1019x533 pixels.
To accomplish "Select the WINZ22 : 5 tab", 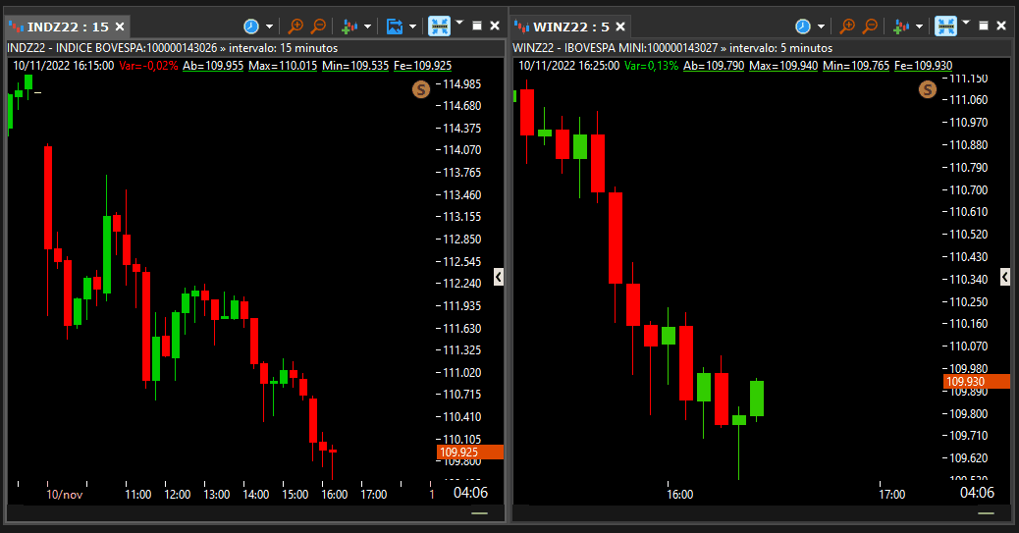I will (571, 27).
